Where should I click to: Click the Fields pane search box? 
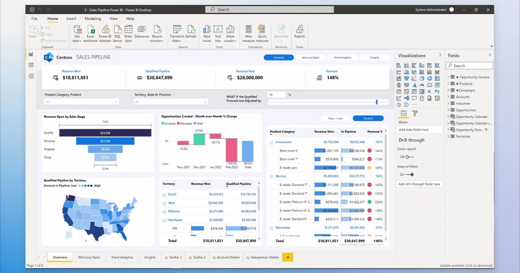[x=469, y=66]
